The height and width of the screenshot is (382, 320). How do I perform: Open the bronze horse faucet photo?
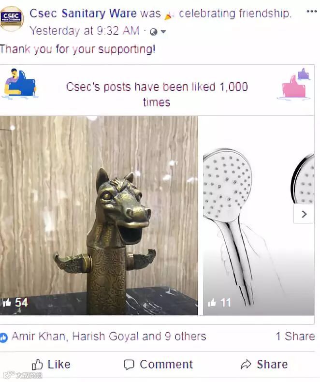click(99, 215)
